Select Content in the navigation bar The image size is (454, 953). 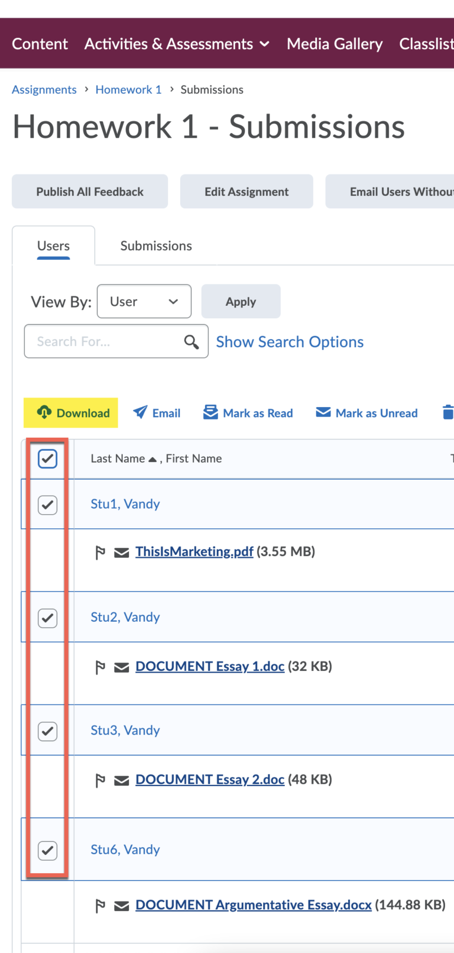39,43
